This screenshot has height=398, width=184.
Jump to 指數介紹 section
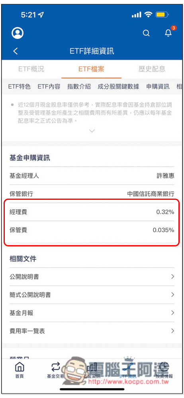(x=79, y=86)
